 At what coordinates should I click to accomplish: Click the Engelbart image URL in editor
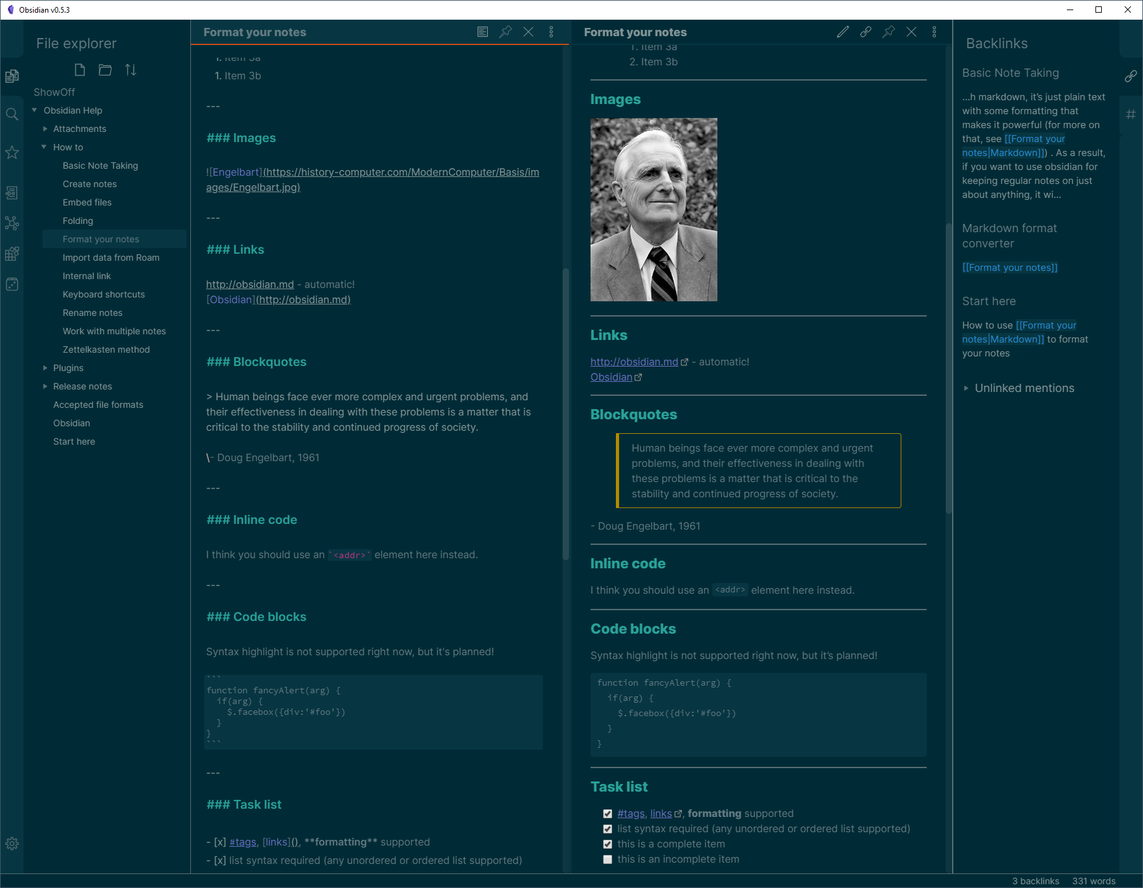[x=372, y=180]
